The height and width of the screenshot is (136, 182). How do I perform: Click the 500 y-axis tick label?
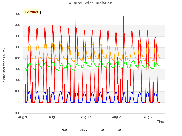tap(17, 47)
